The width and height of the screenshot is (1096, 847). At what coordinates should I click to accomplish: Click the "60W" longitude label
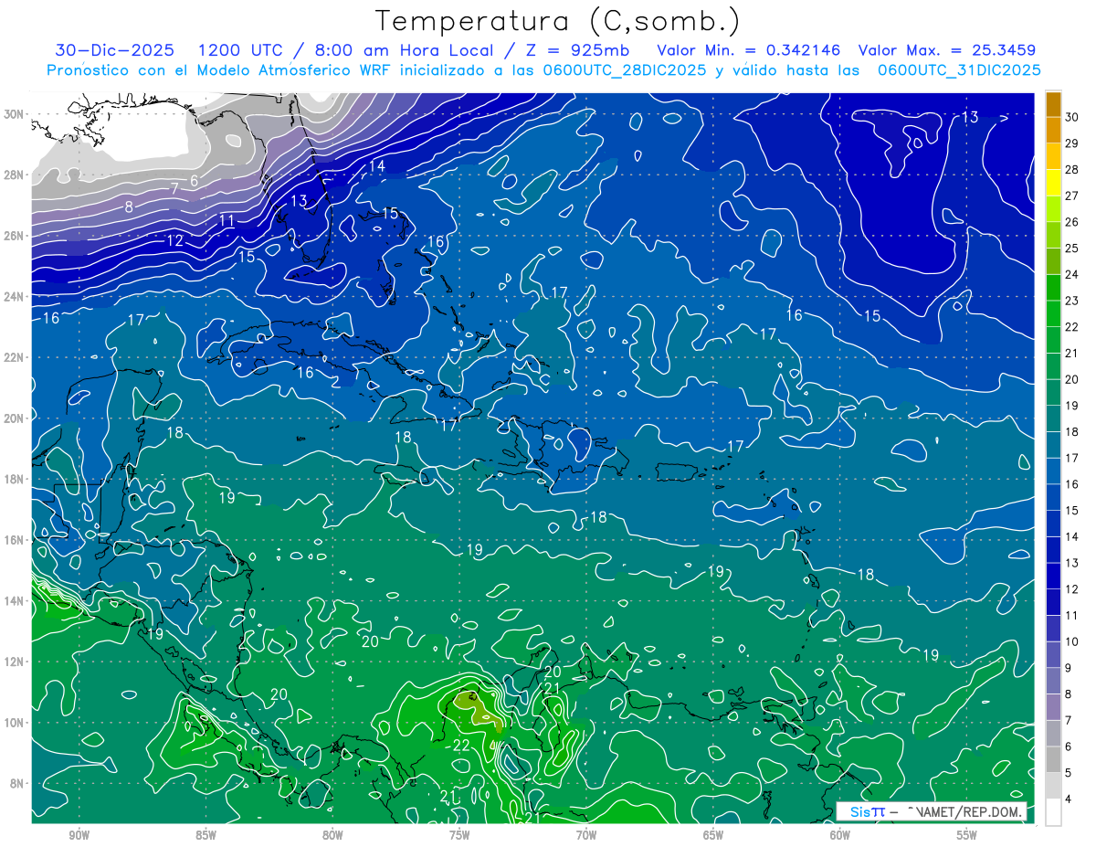tap(840, 835)
